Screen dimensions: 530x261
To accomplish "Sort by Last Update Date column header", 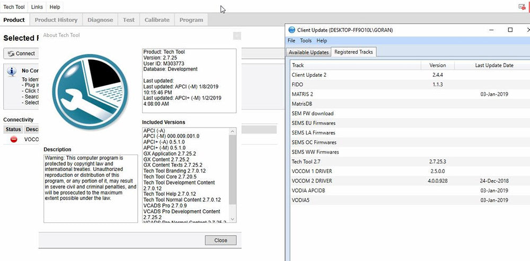I will 494,65.
